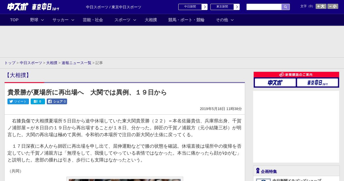The image size is (344, 181).
Task: Expand the サッカー dropdown chevron
Action: (73, 20)
